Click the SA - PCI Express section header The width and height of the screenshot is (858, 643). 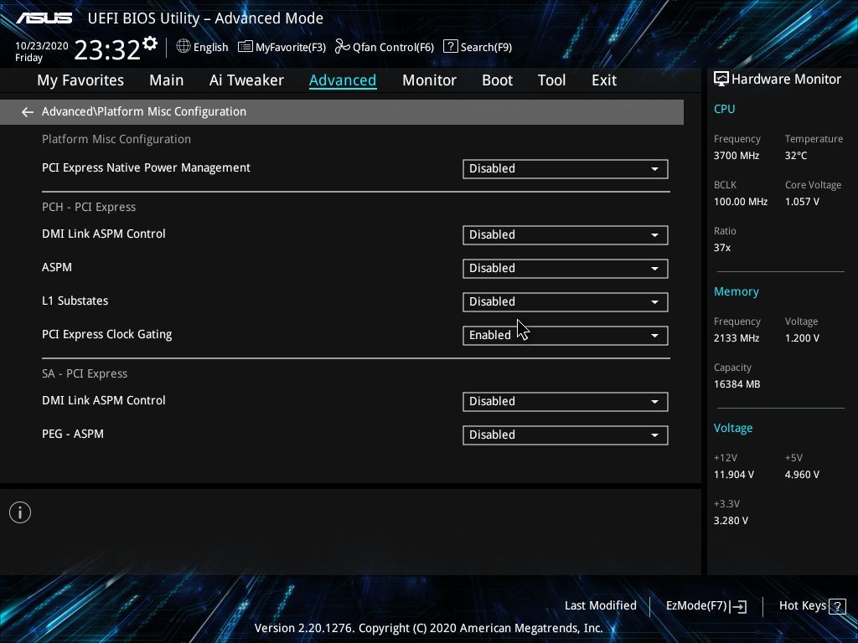(85, 374)
